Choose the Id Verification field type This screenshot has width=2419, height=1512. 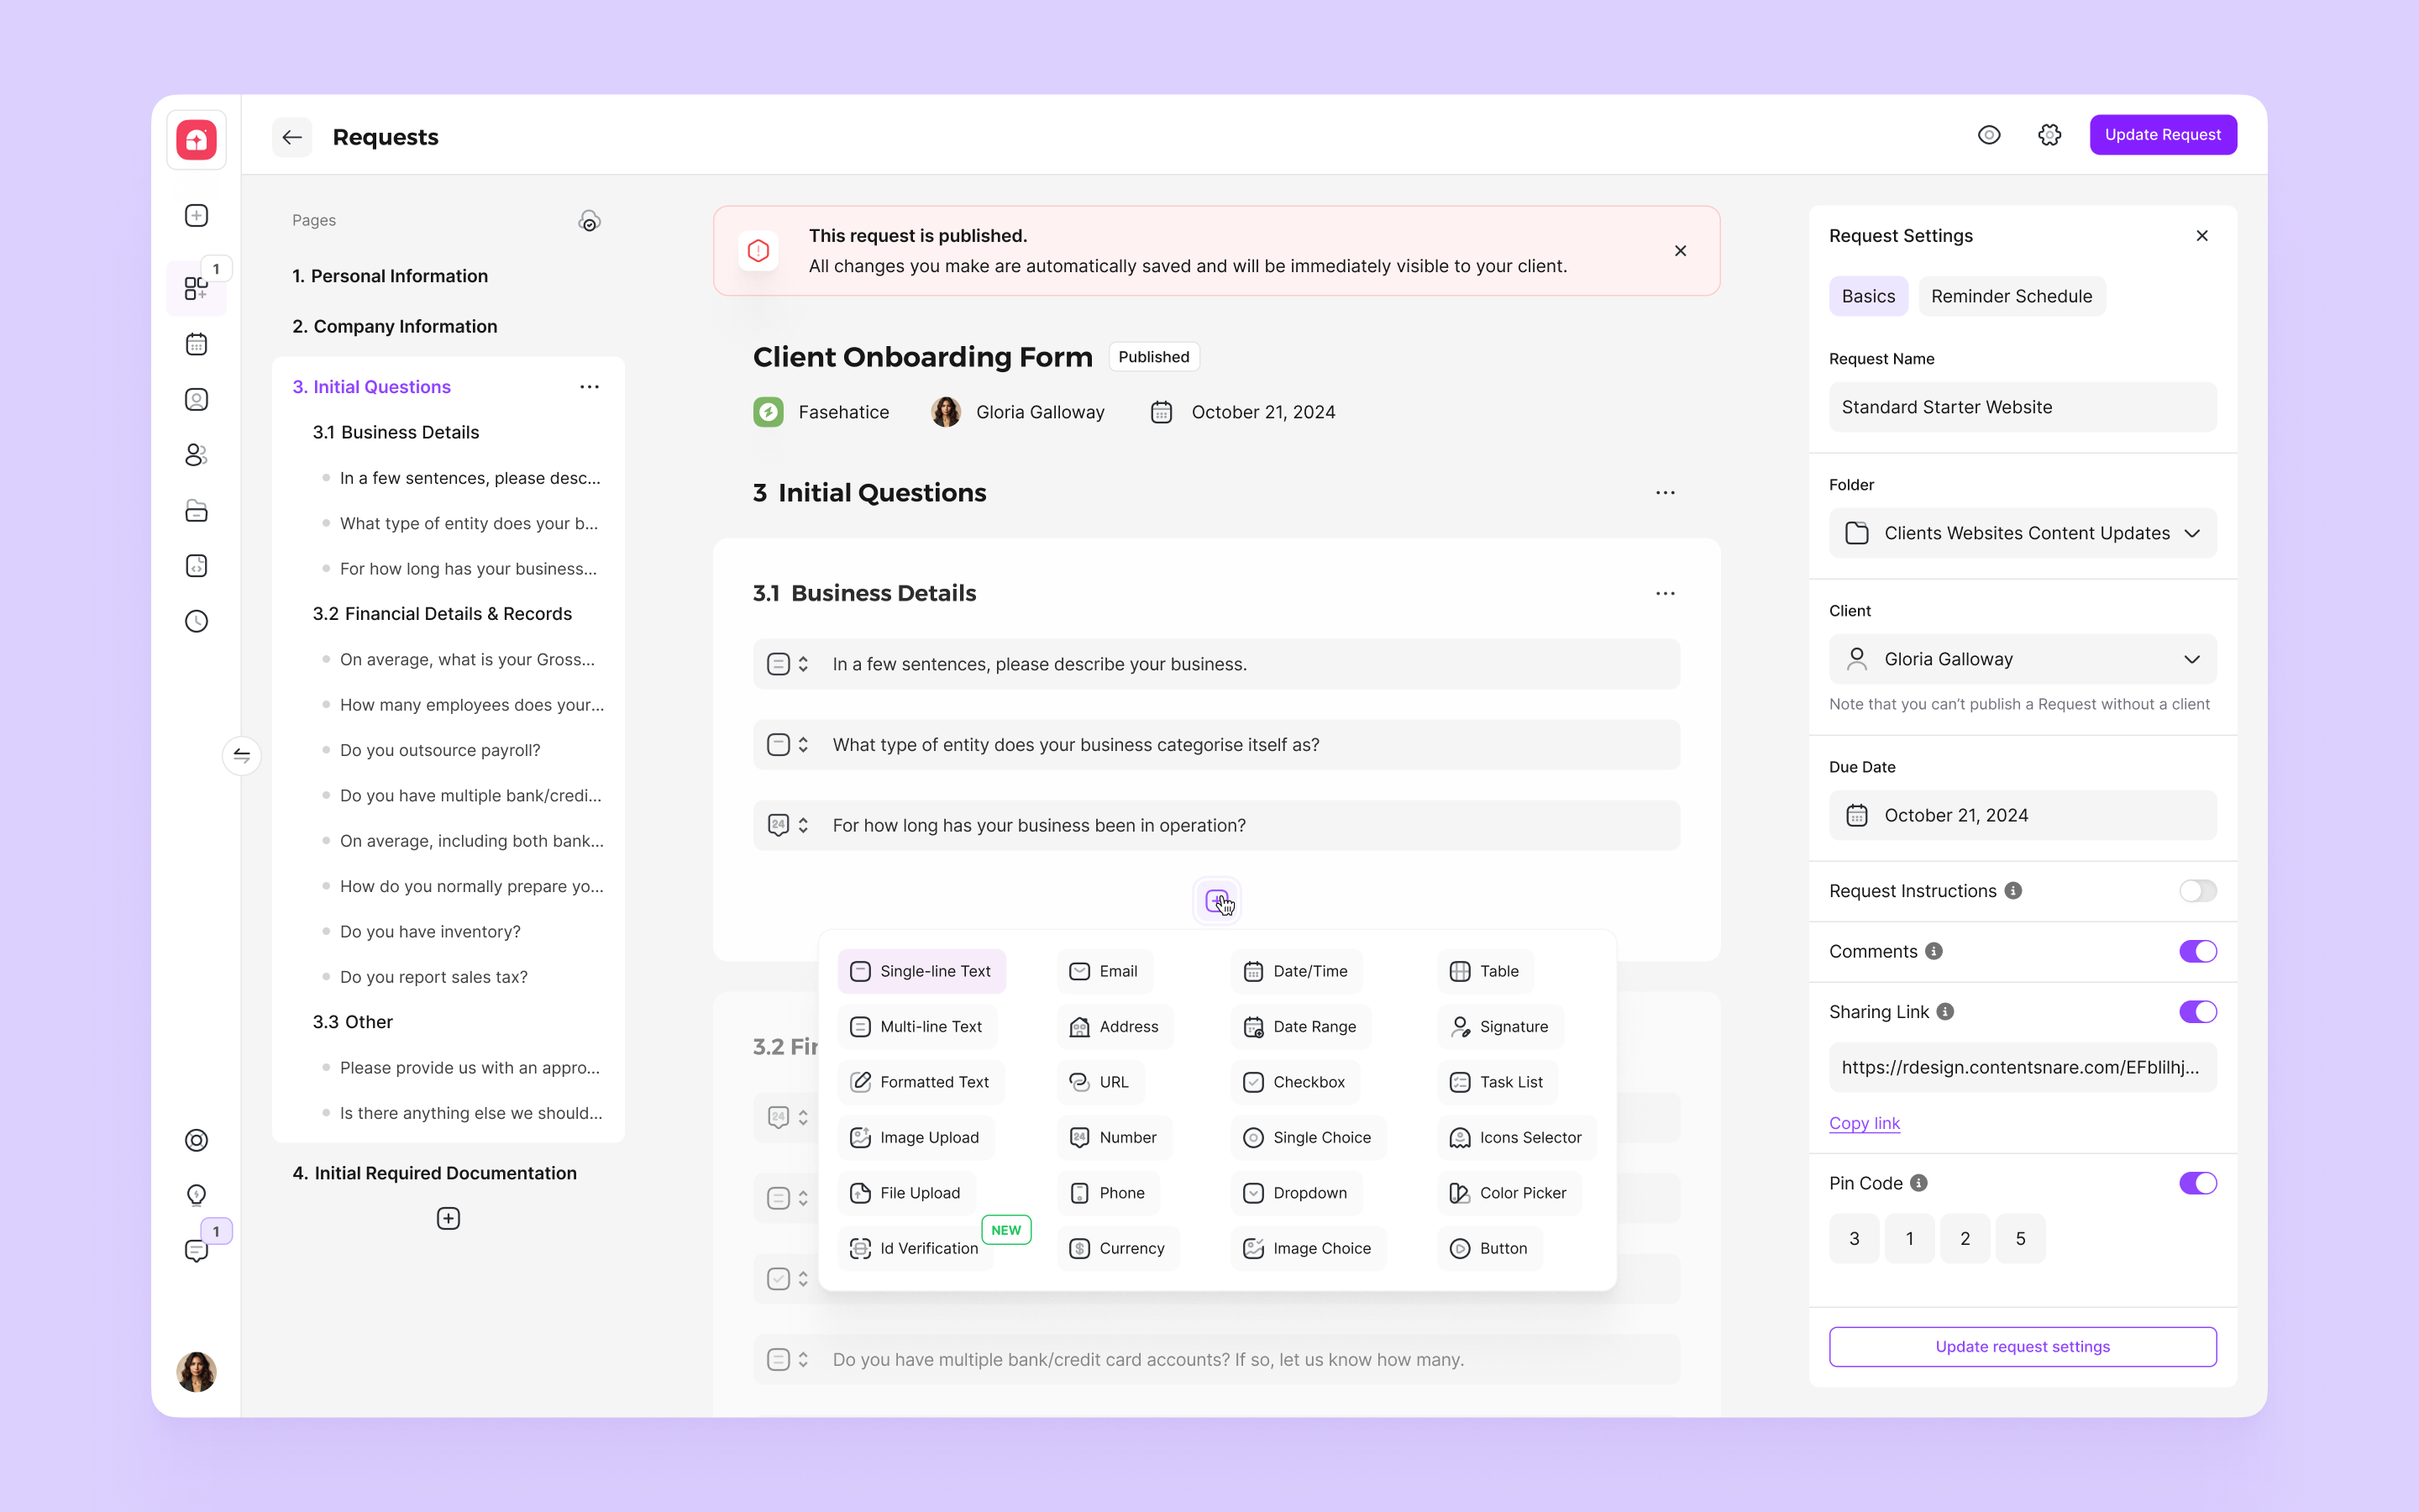tap(915, 1248)
